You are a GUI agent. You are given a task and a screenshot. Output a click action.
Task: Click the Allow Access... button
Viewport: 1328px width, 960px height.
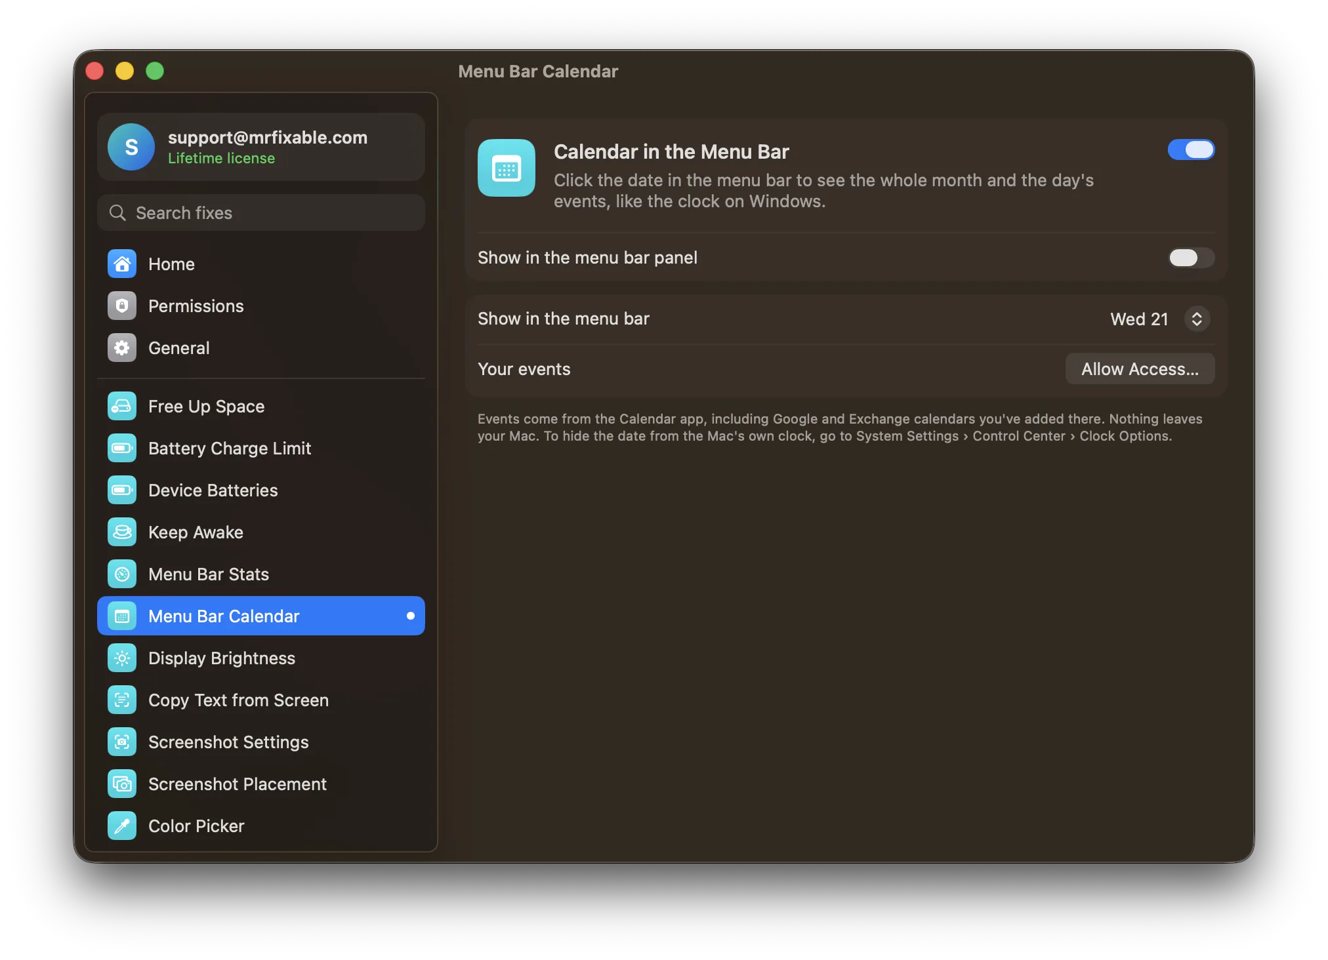[x=1140, y=369]
